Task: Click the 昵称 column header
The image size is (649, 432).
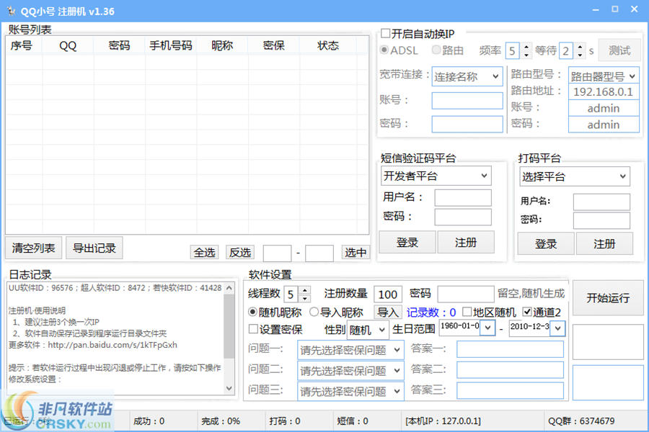Action: tap(222, 45)
